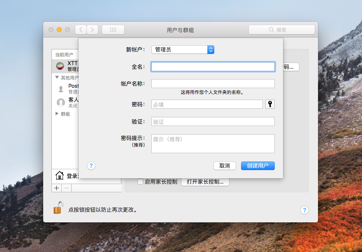Click the partially hidden 码... password button

click(x=291, y=67)
